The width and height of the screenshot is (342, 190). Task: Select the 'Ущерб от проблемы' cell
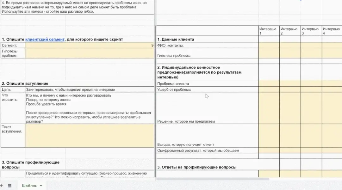[208, 89]
